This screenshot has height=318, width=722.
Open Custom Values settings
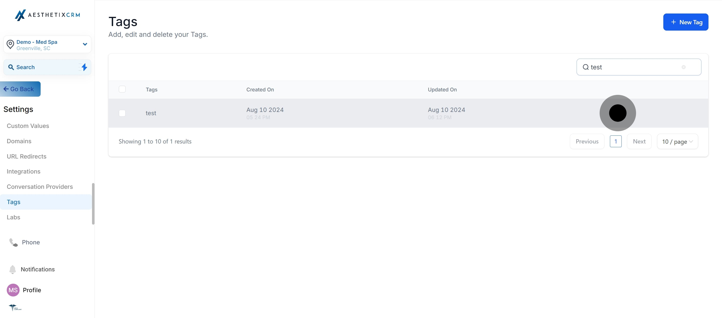coord(28,126)
